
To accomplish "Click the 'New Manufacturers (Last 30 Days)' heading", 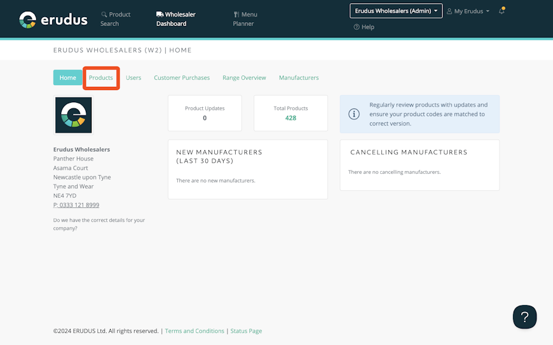I will point(219,156).
